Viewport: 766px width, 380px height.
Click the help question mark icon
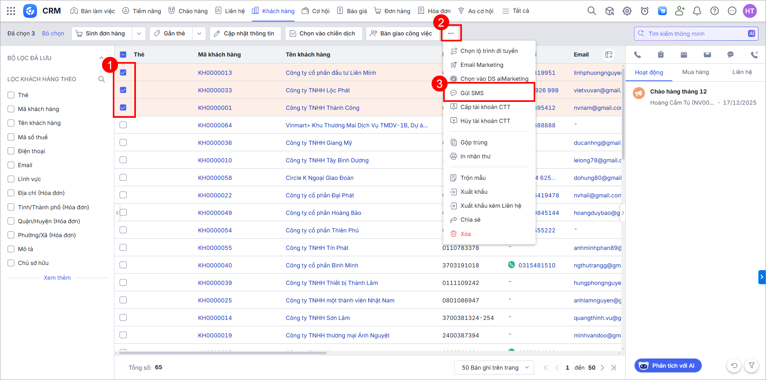click(715, 11)
